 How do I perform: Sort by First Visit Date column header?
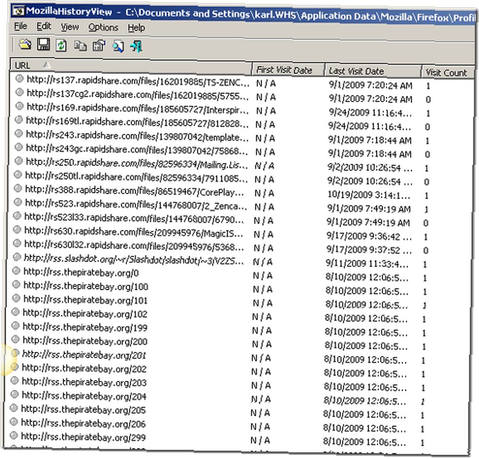[288, 70]
